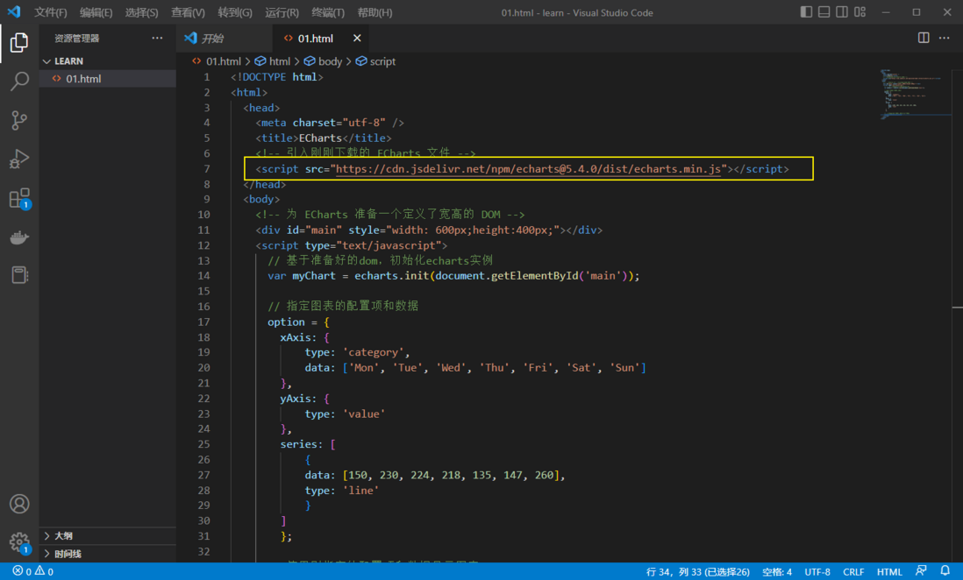Open the Customize Layout control
This screenshot has width=963, height=580.
pyautogui.click(x=860, y=12)
